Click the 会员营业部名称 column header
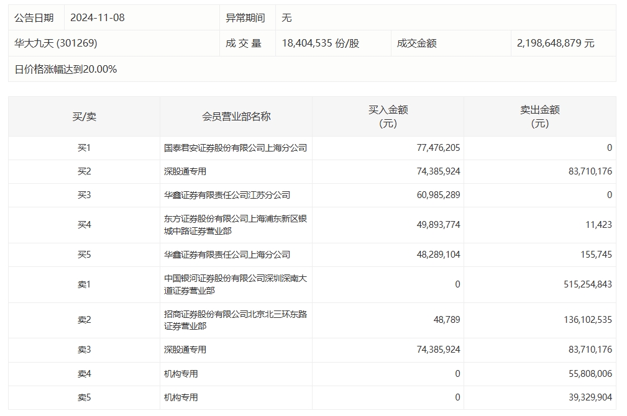This screenshot has width=627, height=416. click(236, 117)
